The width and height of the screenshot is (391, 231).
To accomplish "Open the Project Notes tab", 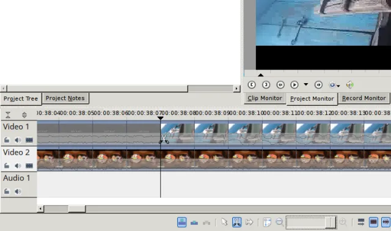I will point(65,98).
